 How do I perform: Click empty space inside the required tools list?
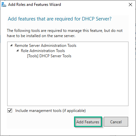68,82
